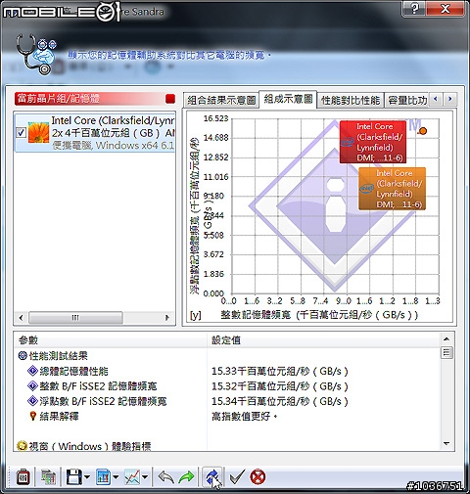Click the 15.34 GB/s value
The width and height of the screenshot is (470, 494).
tap(280, 401)
